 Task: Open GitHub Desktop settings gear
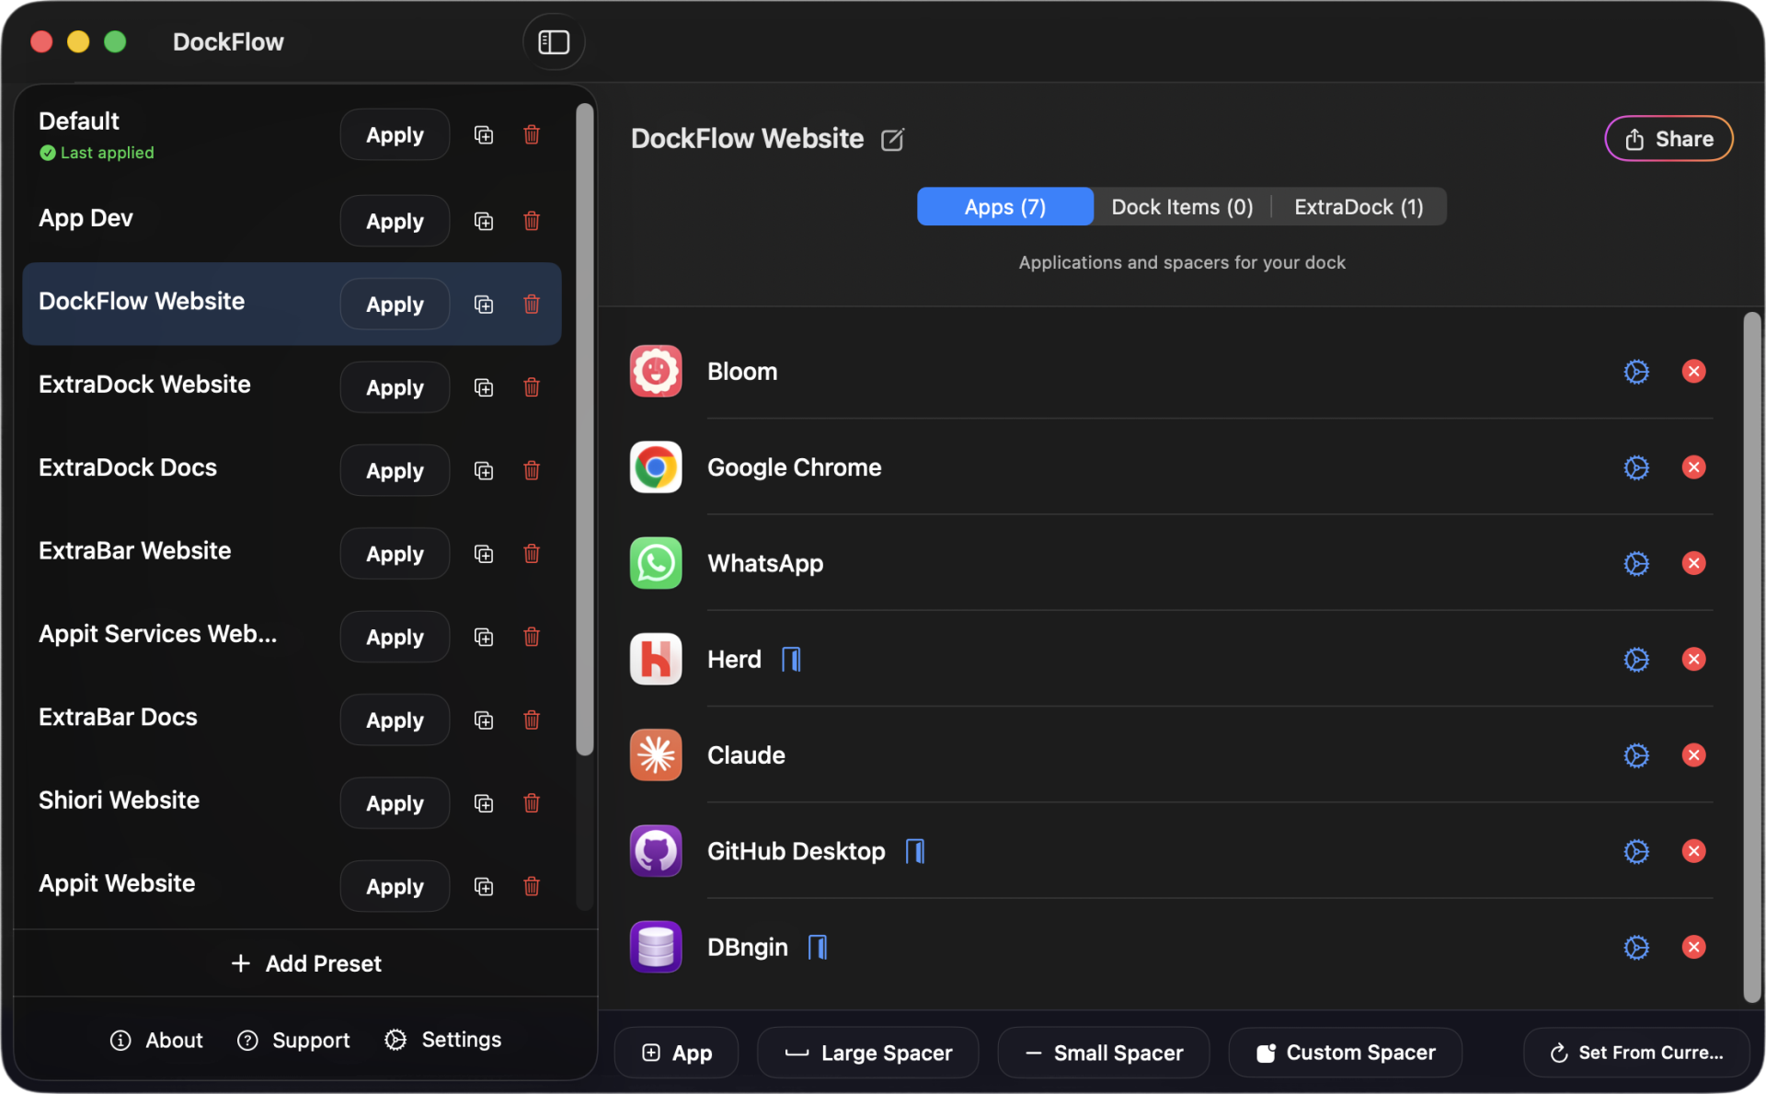coord(1636,851)
